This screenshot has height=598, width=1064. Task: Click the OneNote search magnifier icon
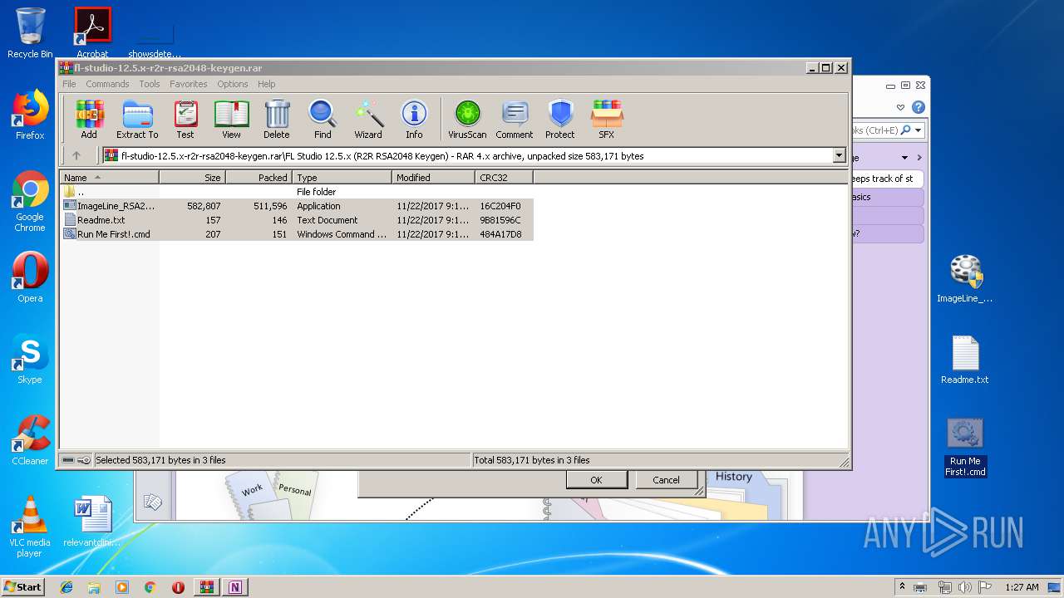point(907,130)
